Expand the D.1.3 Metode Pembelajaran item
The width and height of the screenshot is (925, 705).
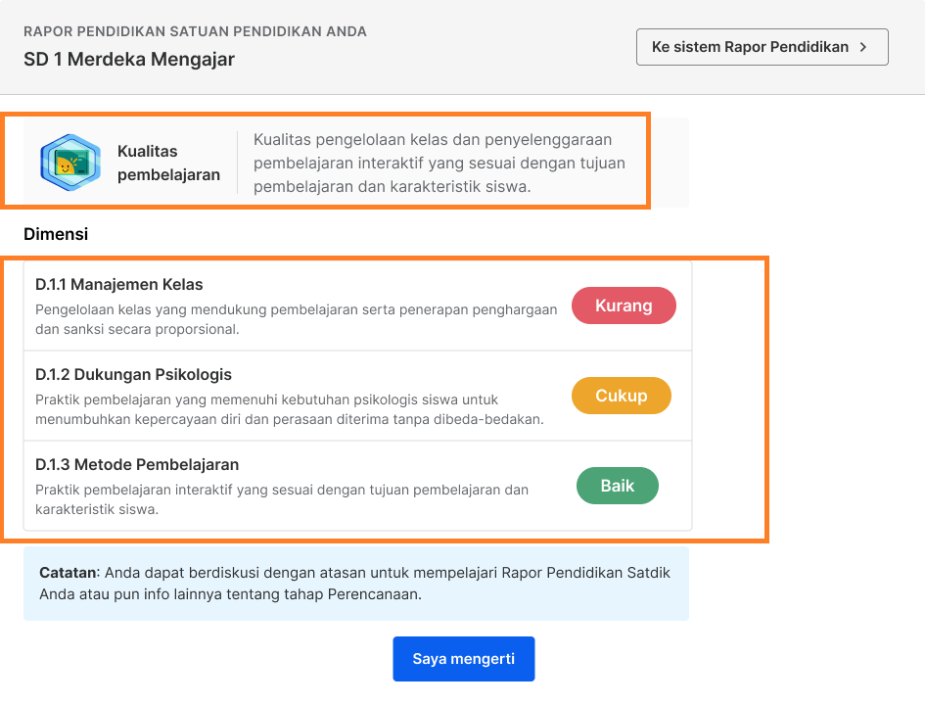tap(294, 485)
